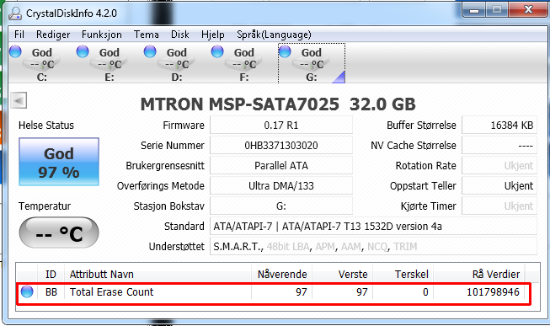Click the Nåverende column header
550x326 pixels.
coord(281,274)
